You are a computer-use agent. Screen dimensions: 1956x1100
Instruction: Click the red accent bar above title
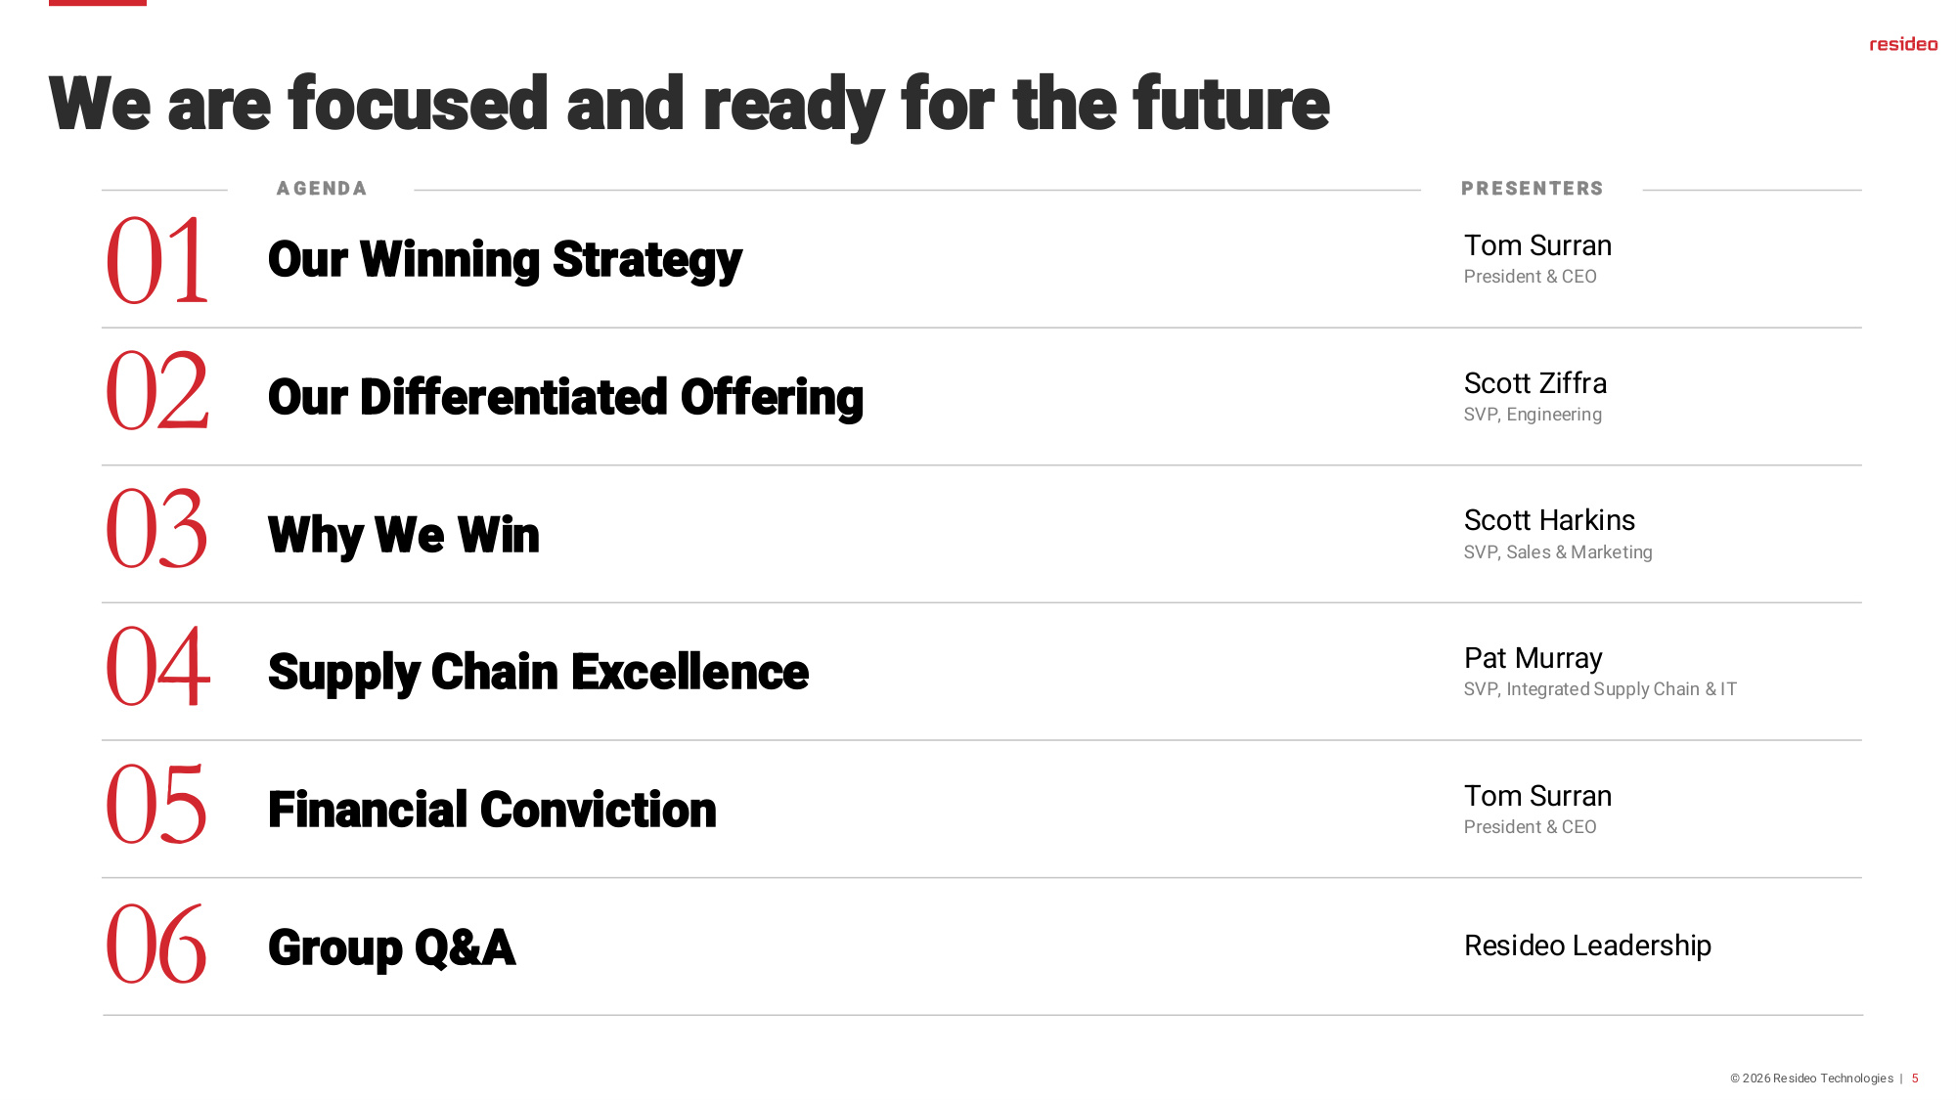point(98,3)
